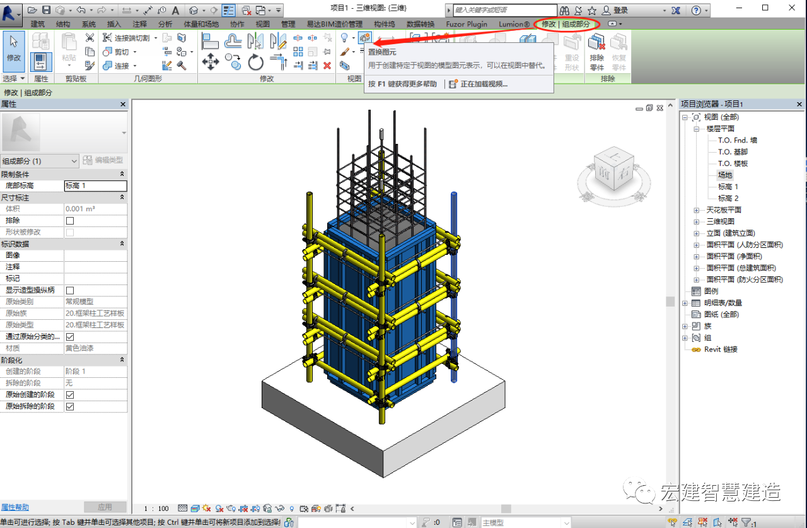Expand the 明细表/数量 tree node
807x528 pixels.
pyautogui.click(x=685, y=303)
